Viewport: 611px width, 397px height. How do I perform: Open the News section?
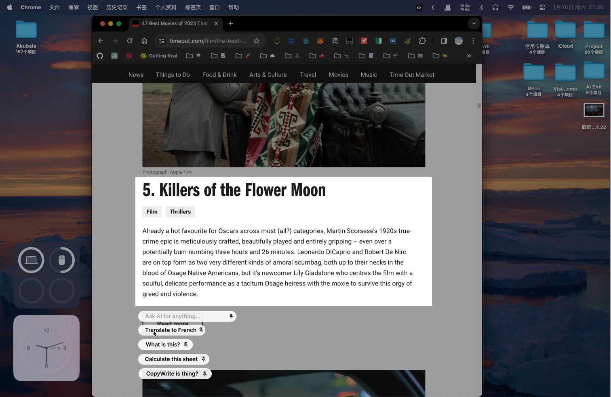tap(136, 75)
